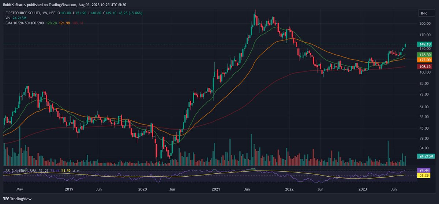Click the TradingView logo in the corner

[x=17, y=199]
